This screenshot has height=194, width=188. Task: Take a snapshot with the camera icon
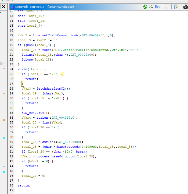(x=186, y=7)
